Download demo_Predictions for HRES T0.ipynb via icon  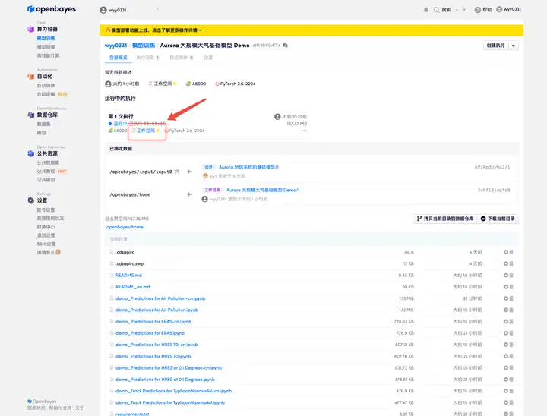pyautogui.click(x=506, y=356)
